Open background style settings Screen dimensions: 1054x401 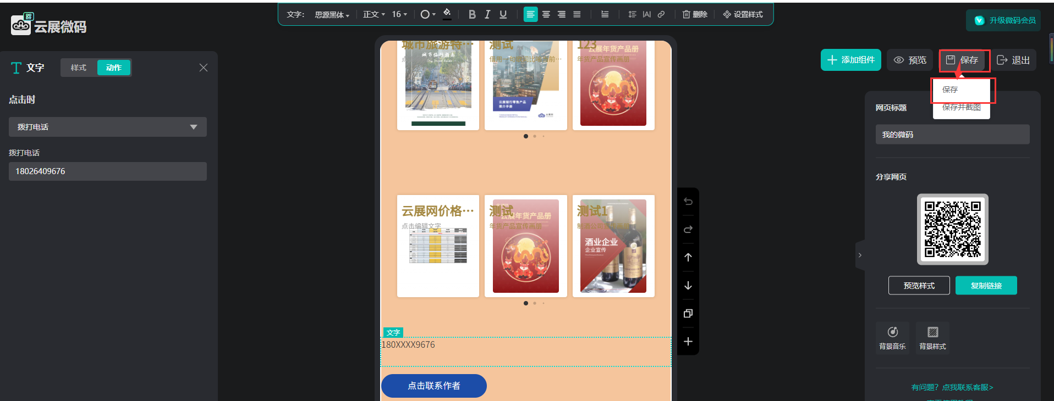[932, 337]
